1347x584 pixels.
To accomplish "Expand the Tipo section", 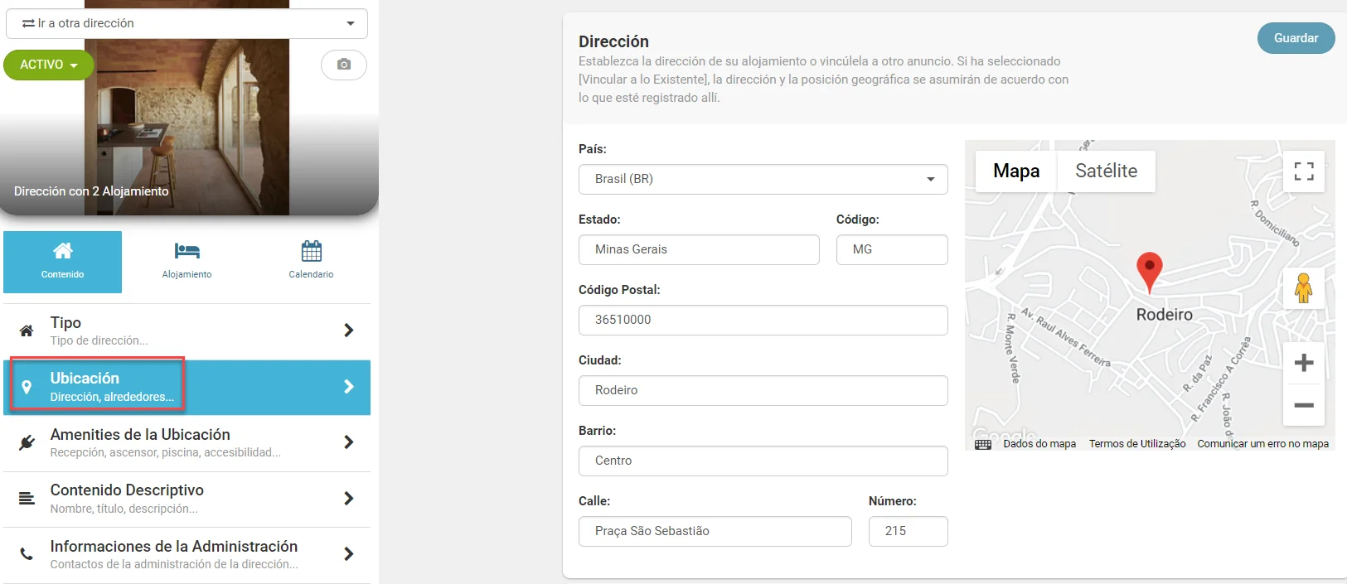I will click(187, 331).
